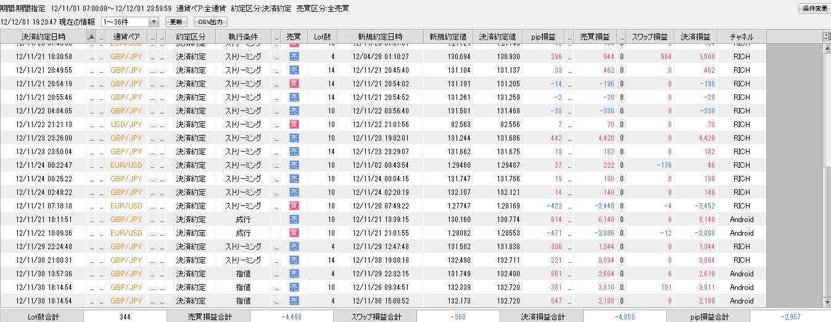Click the 決済損益合計 total -4,853
This screenshot has width=831, height=322.
pos(624,316)
